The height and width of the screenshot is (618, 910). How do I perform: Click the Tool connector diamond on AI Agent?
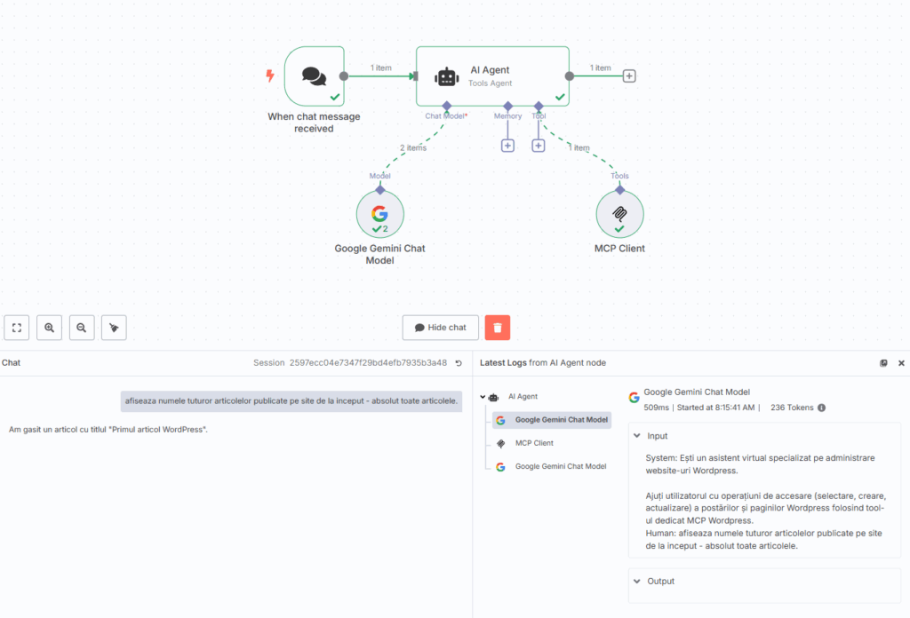[x=539, y=106]
